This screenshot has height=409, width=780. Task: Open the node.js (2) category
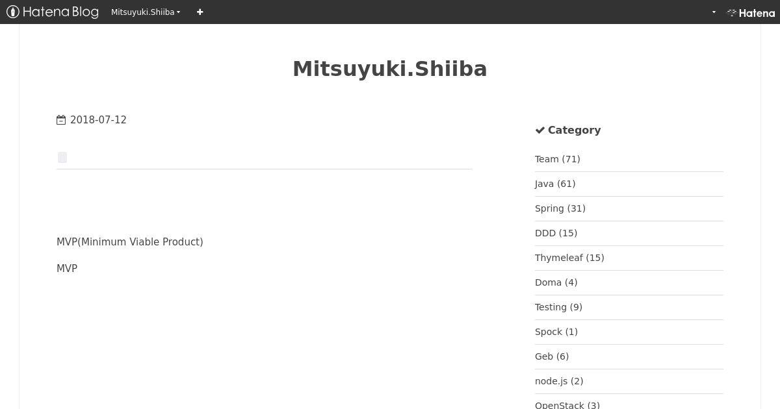(559, 381)
